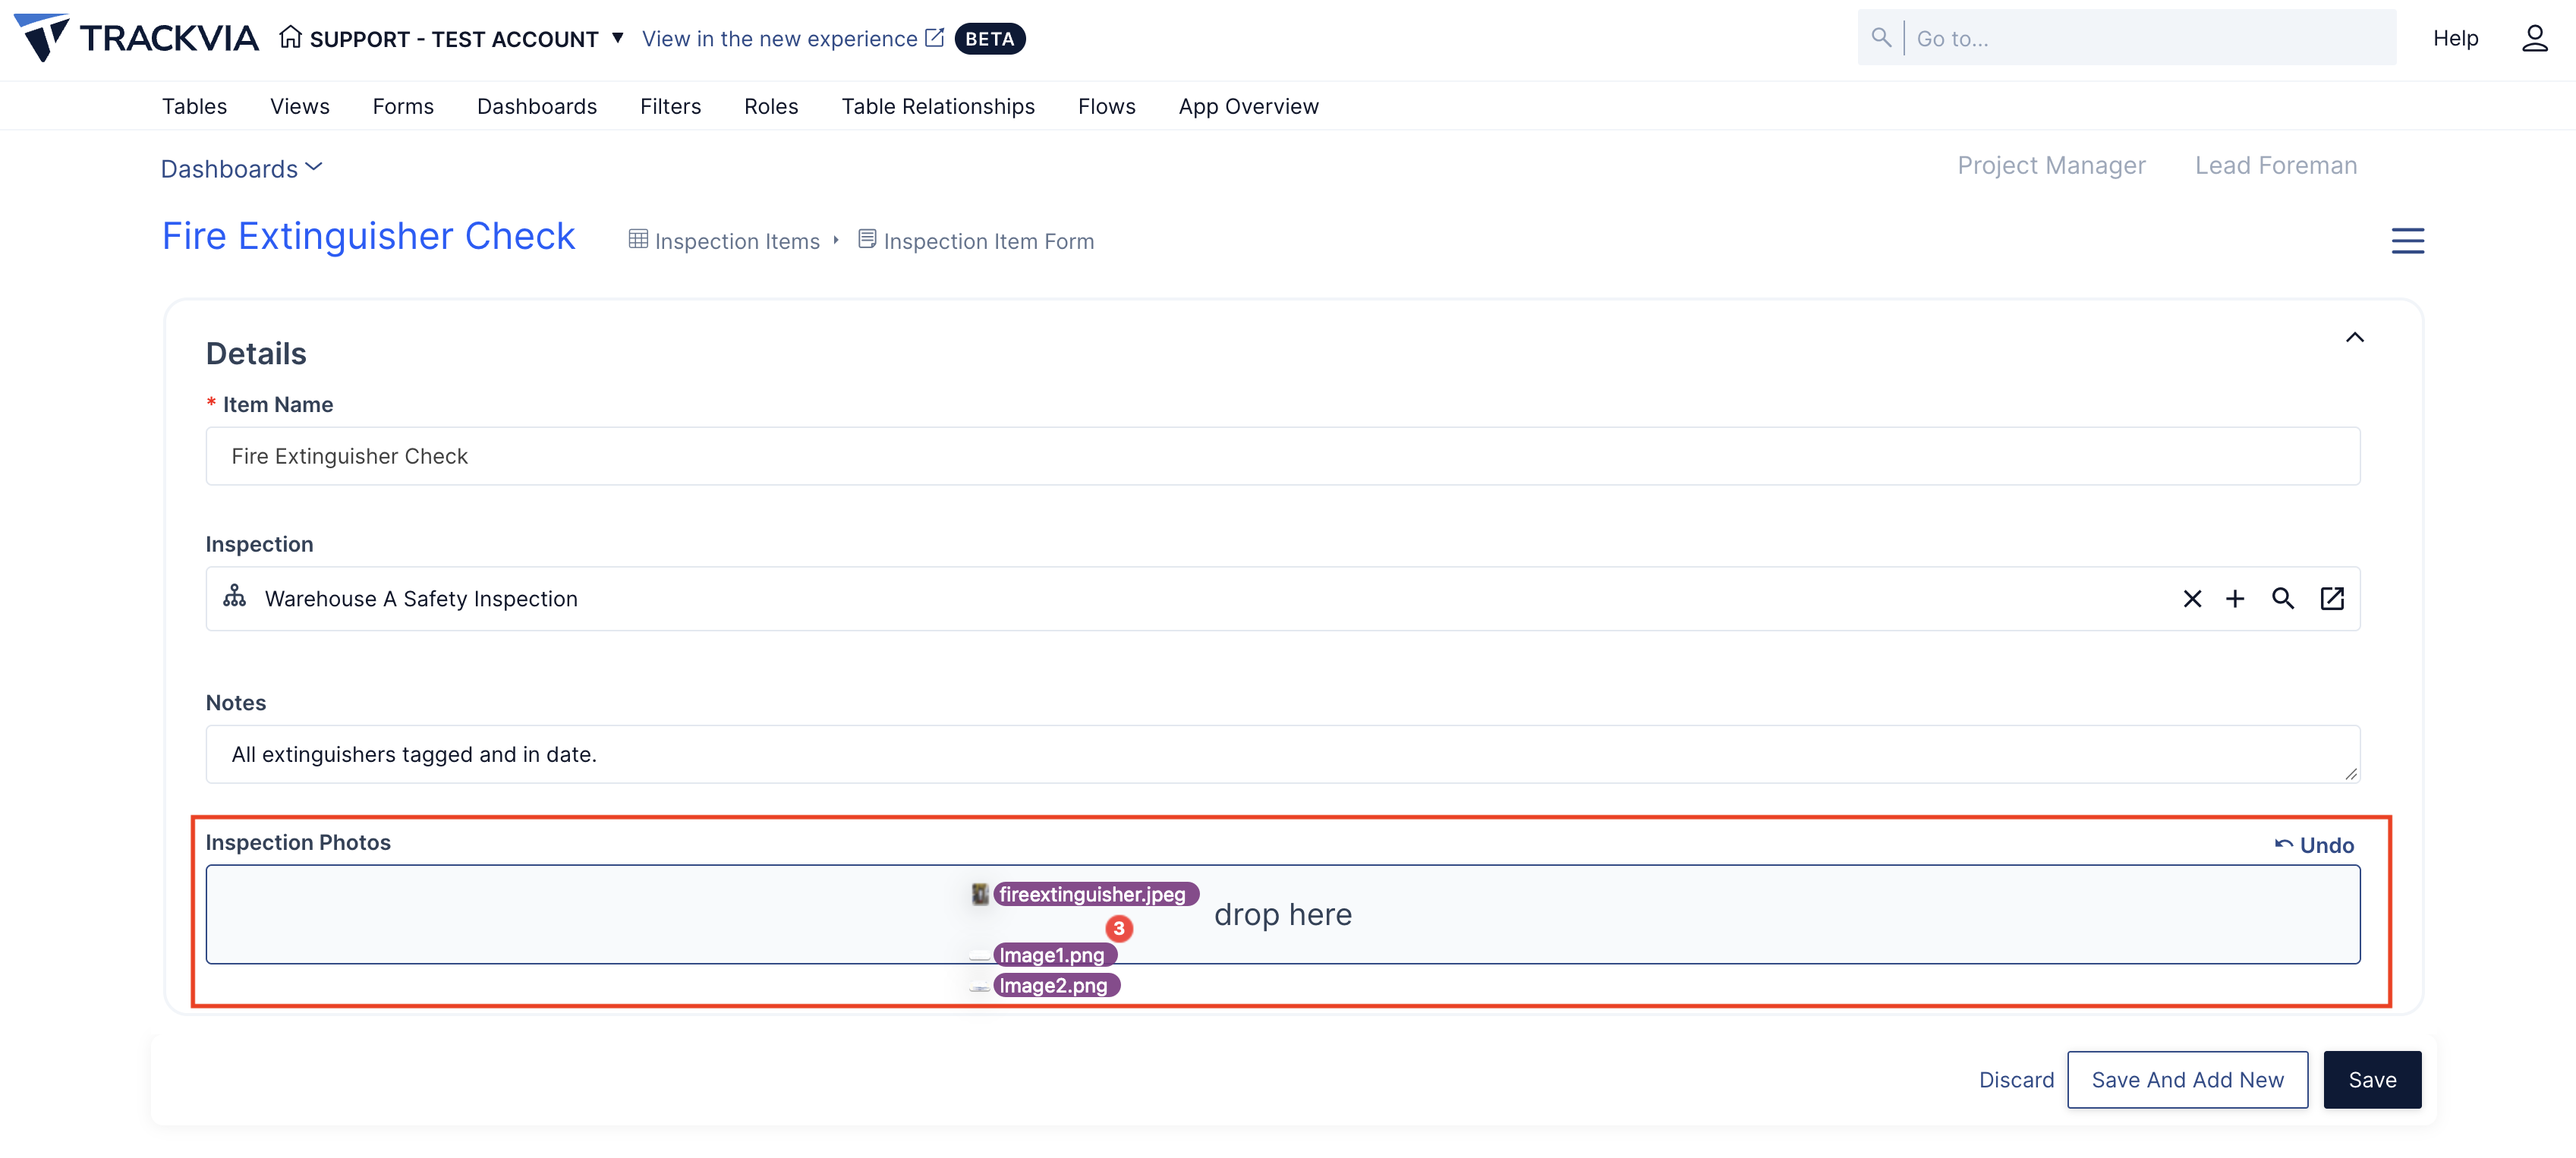The width and height of the screenshot is (2576, 1158).
Task: Open linked Inspection in new window
Action: pos(2332,598)
